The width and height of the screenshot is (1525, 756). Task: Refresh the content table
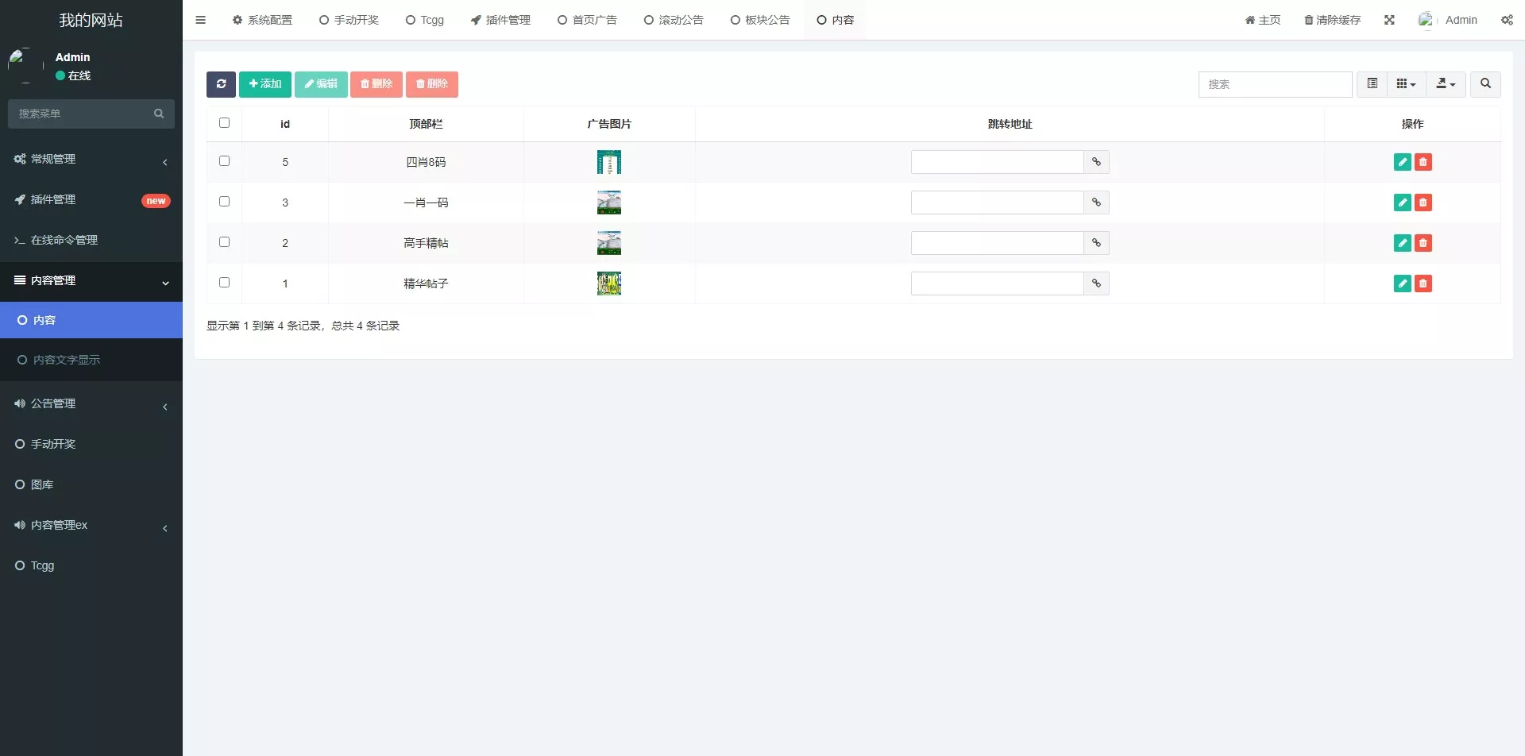click(x=221, y=84)
